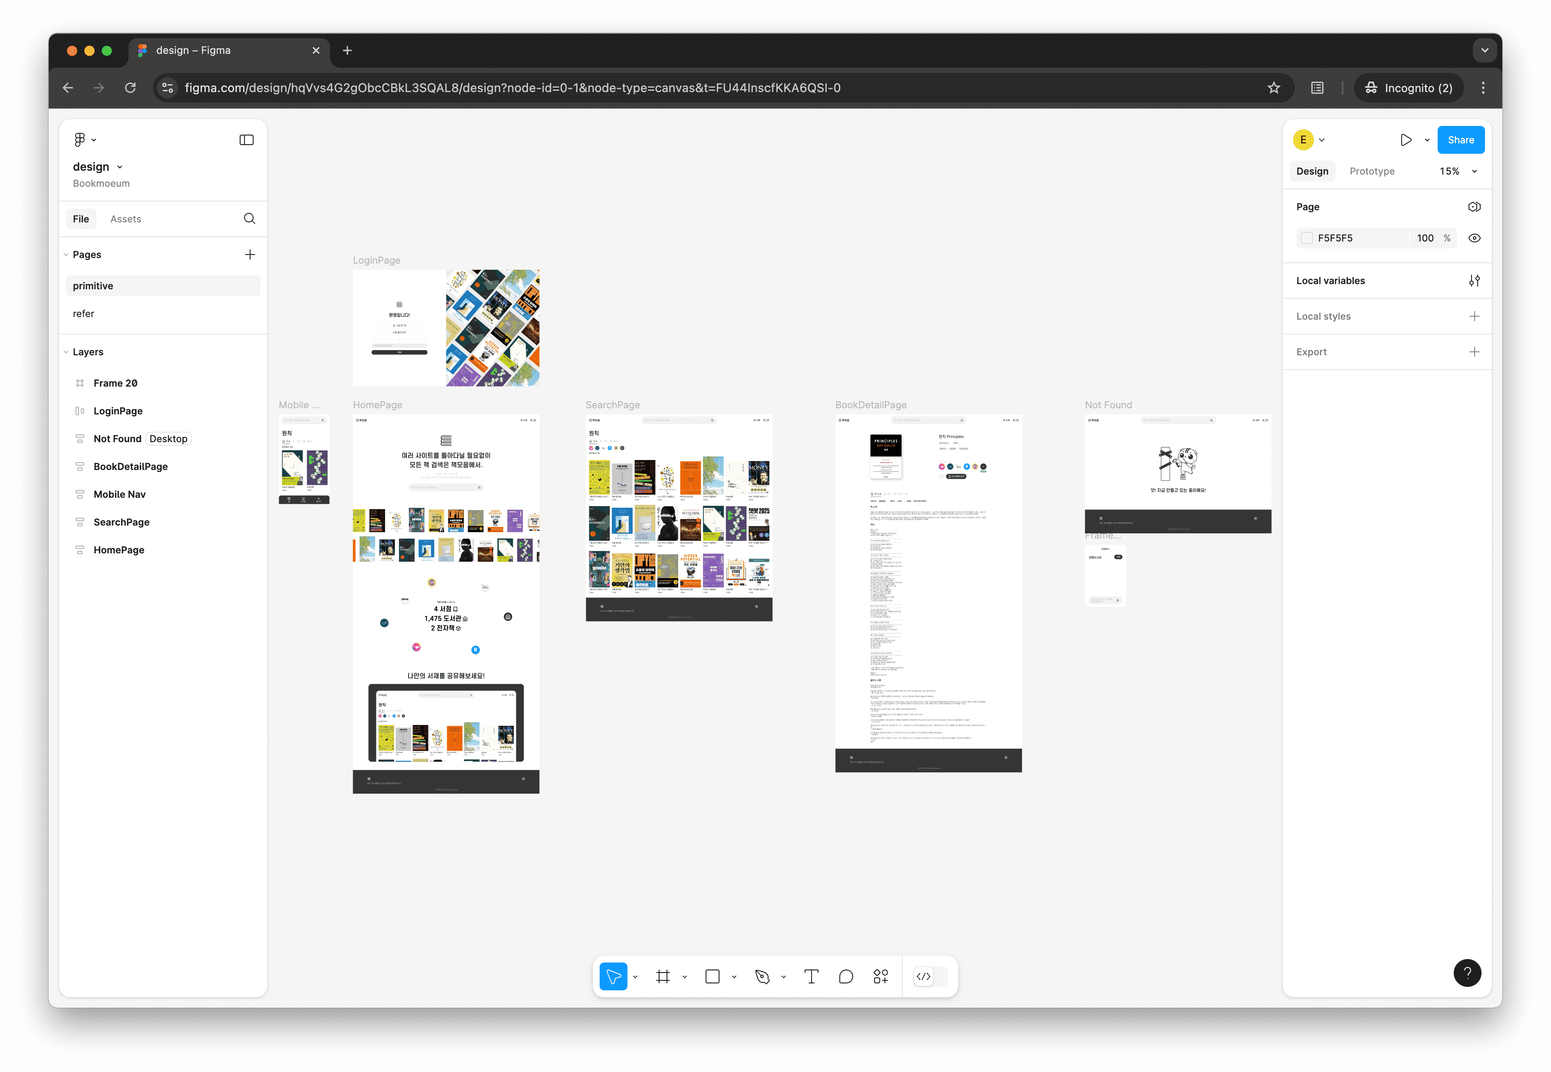The width and height of the screenshot is (1551, 1072).
Task: Click the SearchPage frame on canvas
Action: (679, 518)
